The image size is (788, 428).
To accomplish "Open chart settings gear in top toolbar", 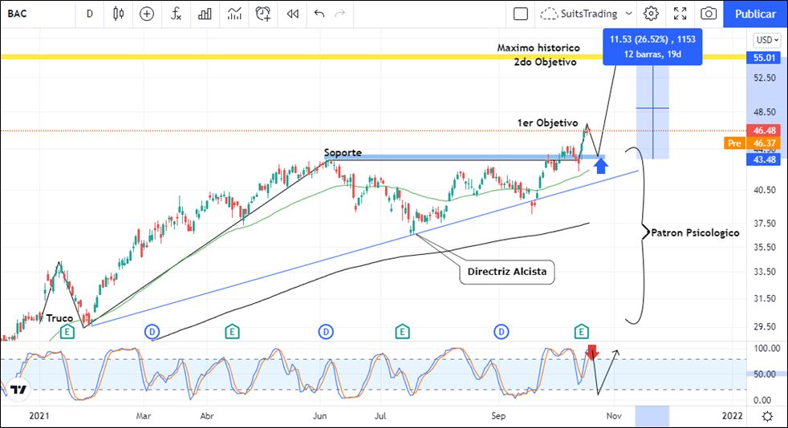I will (x=651, y=14).
